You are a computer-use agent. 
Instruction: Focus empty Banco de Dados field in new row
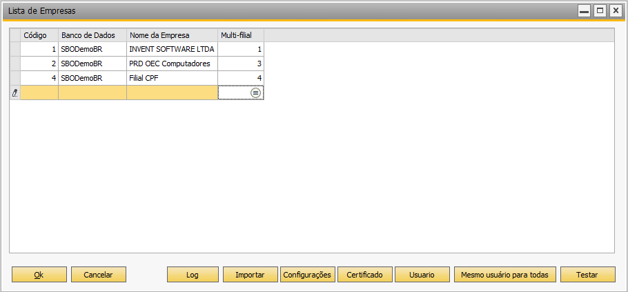point(92,93)
